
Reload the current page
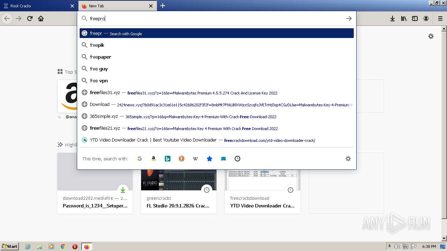click(30, 18)
